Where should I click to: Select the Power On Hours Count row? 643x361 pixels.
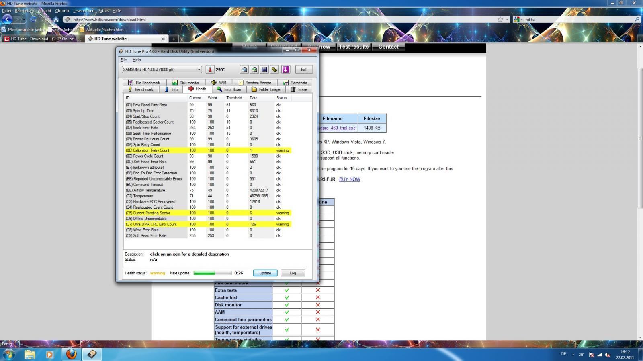(208, 139)
